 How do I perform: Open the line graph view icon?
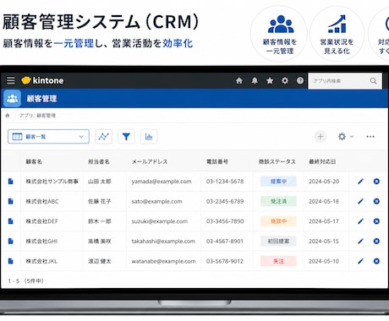click(103, 137)
